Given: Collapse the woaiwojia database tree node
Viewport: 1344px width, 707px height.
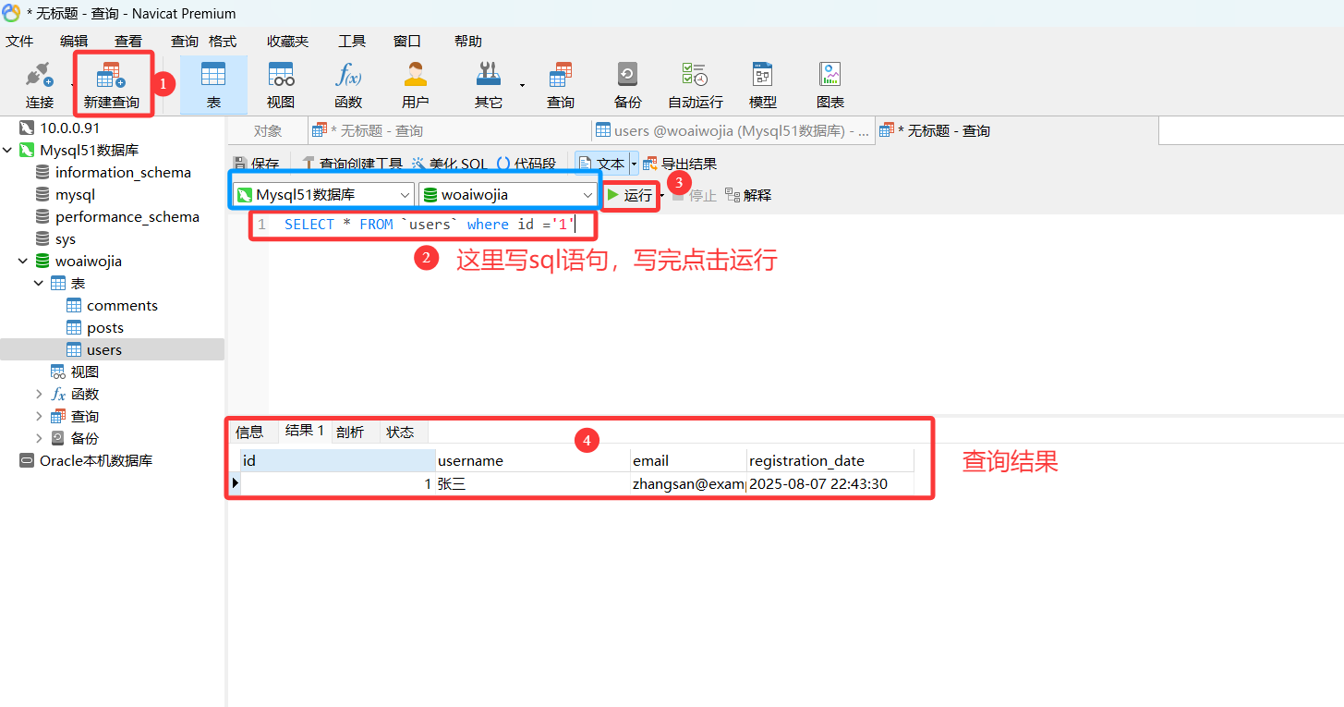Looking at the screenshot, I should [22, 262].
